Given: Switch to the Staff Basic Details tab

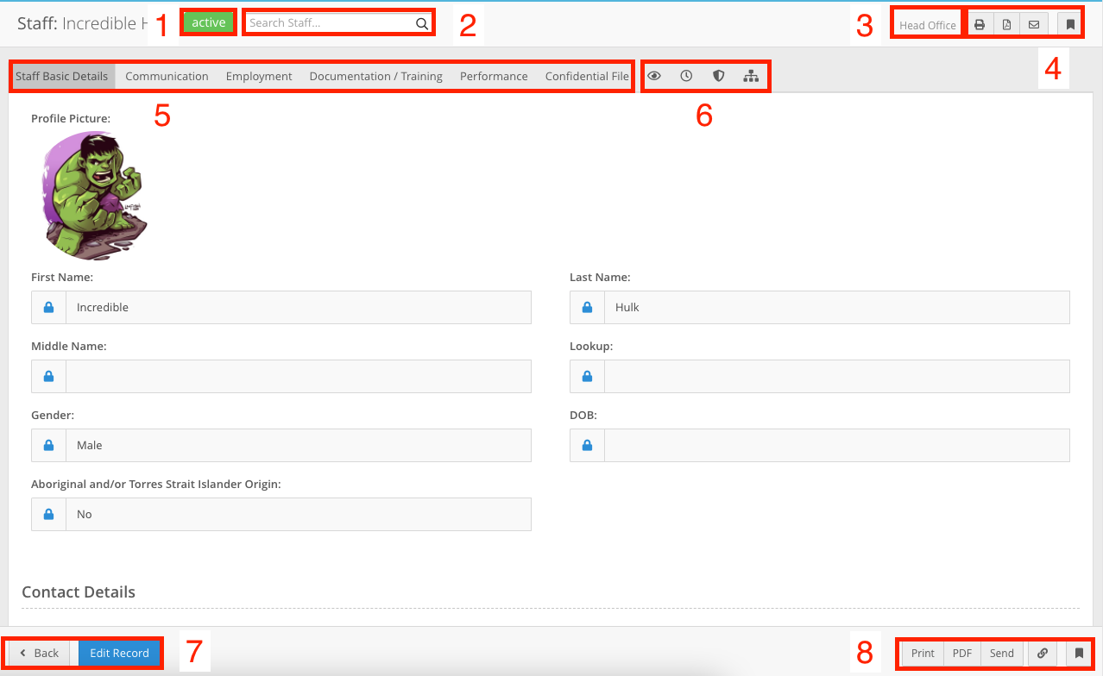Looking at the screenshot, I should coord(62,76).
